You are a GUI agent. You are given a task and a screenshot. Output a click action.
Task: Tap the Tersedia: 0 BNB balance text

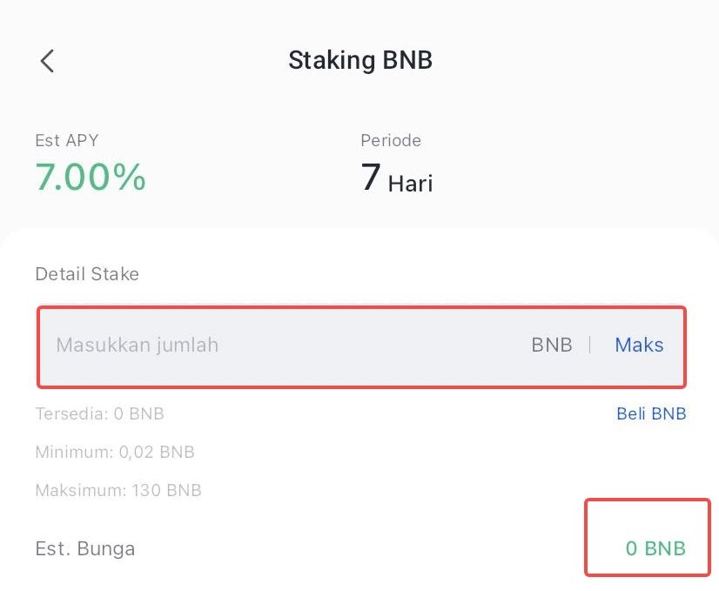[99, 413]
